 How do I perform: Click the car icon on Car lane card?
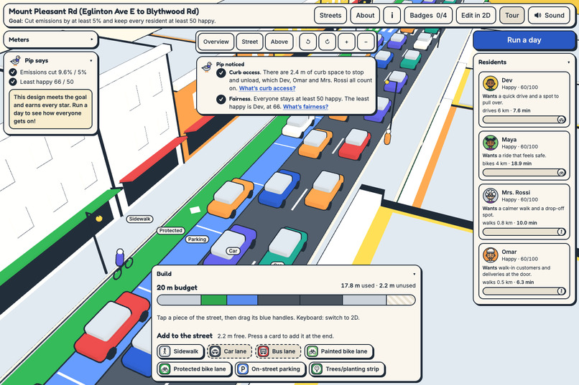(215, 351)
